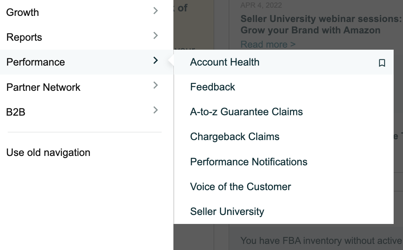The width and height of the screenshot is (403, 250).
Task: Go to Chargeback Claims
Action: 234,137
